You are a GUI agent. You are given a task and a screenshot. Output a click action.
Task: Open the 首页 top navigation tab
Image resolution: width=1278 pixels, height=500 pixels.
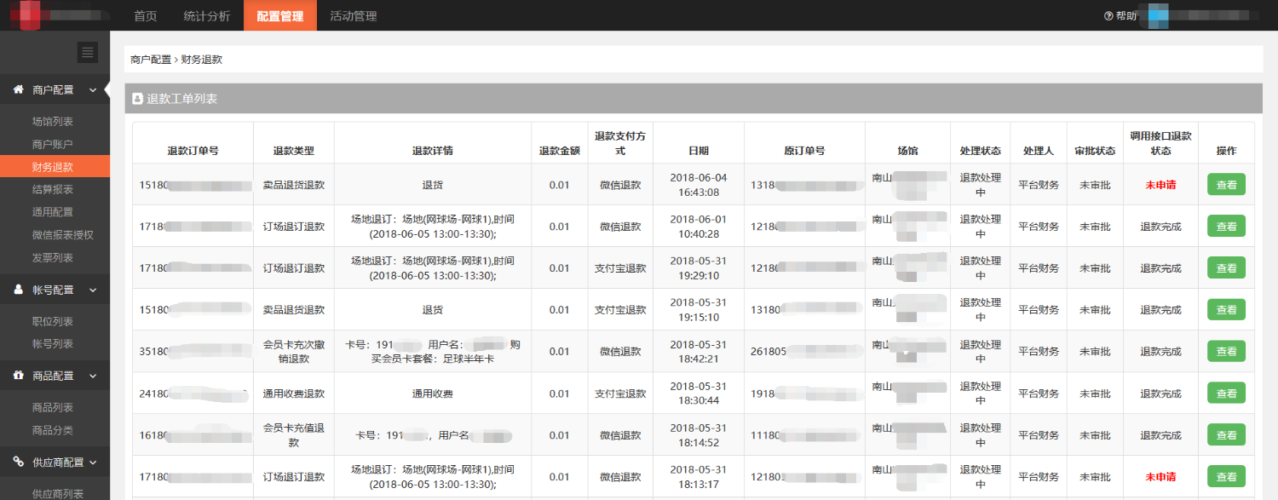pos(146,15)
